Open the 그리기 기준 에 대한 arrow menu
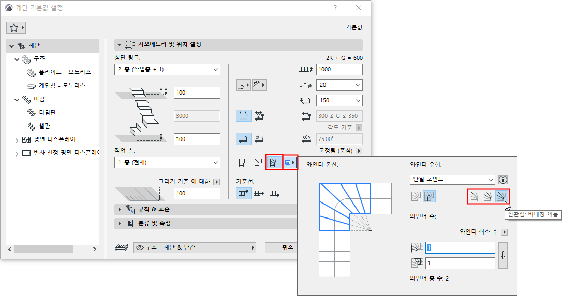562x296 pixels. (x=216, y=182)
